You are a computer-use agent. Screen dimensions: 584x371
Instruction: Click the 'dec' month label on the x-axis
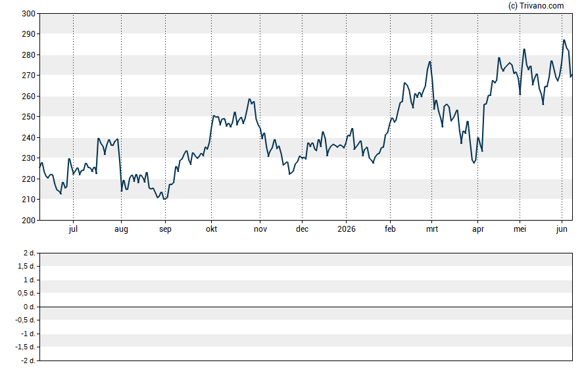pyautogui.click(x=302, y=229)
